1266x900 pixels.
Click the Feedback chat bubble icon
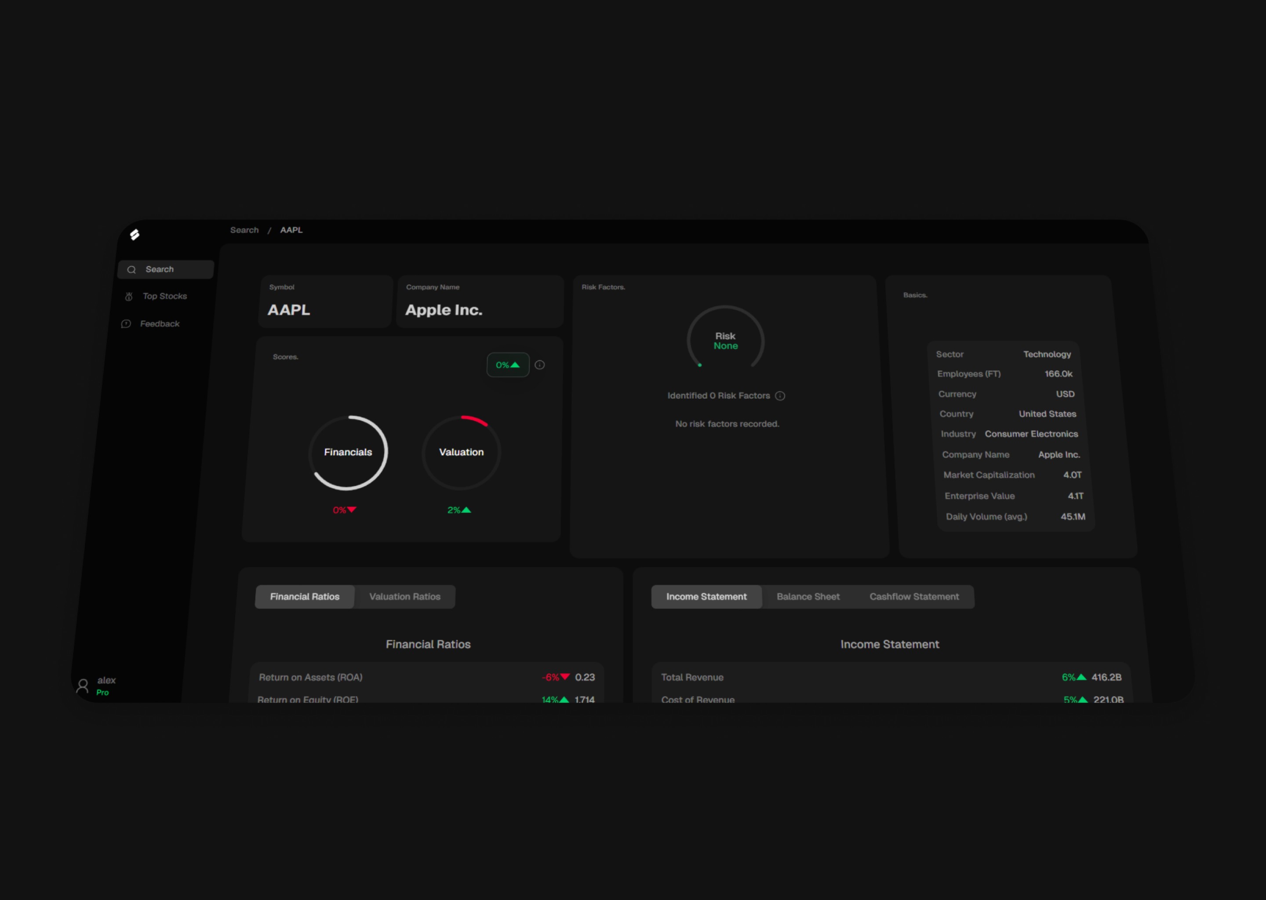pyautogui.click(x=126, y=324)
